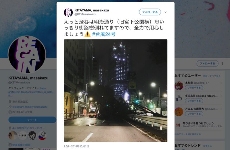
Task: Expand the tweet options chevron
Action: [x=166, y=12]
